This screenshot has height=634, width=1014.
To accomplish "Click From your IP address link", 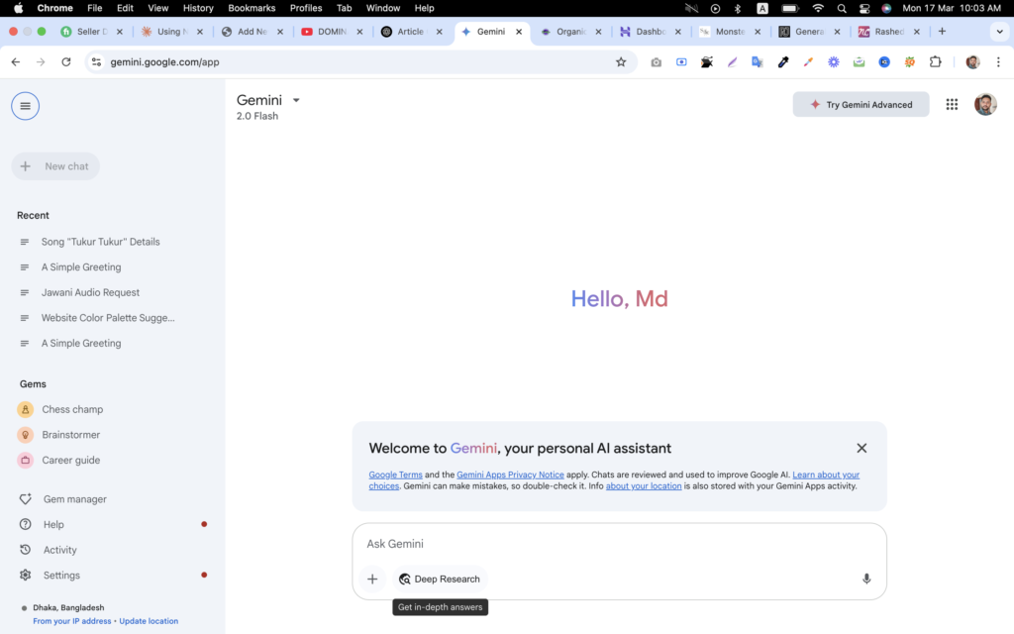I will click(x=71, y=621).
